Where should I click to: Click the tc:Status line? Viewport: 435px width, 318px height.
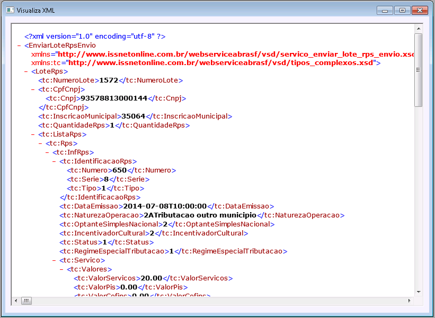pyautogui.click(x=106, y=242)
